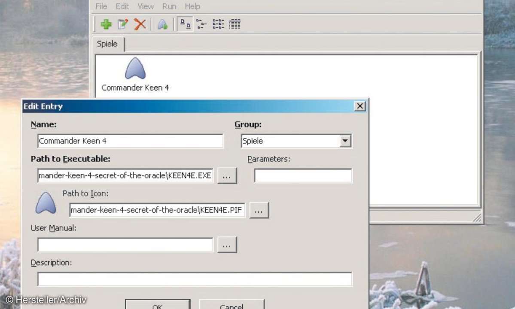515x309 pixels.
Task: Open the Run menu
Action: point(169,6)
